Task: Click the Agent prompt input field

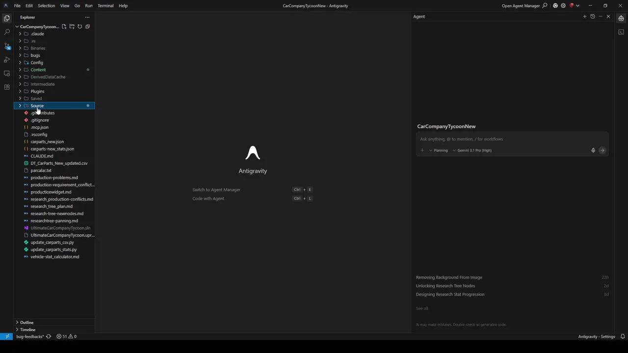Action: pyautogui.click(x=512, y=139)
